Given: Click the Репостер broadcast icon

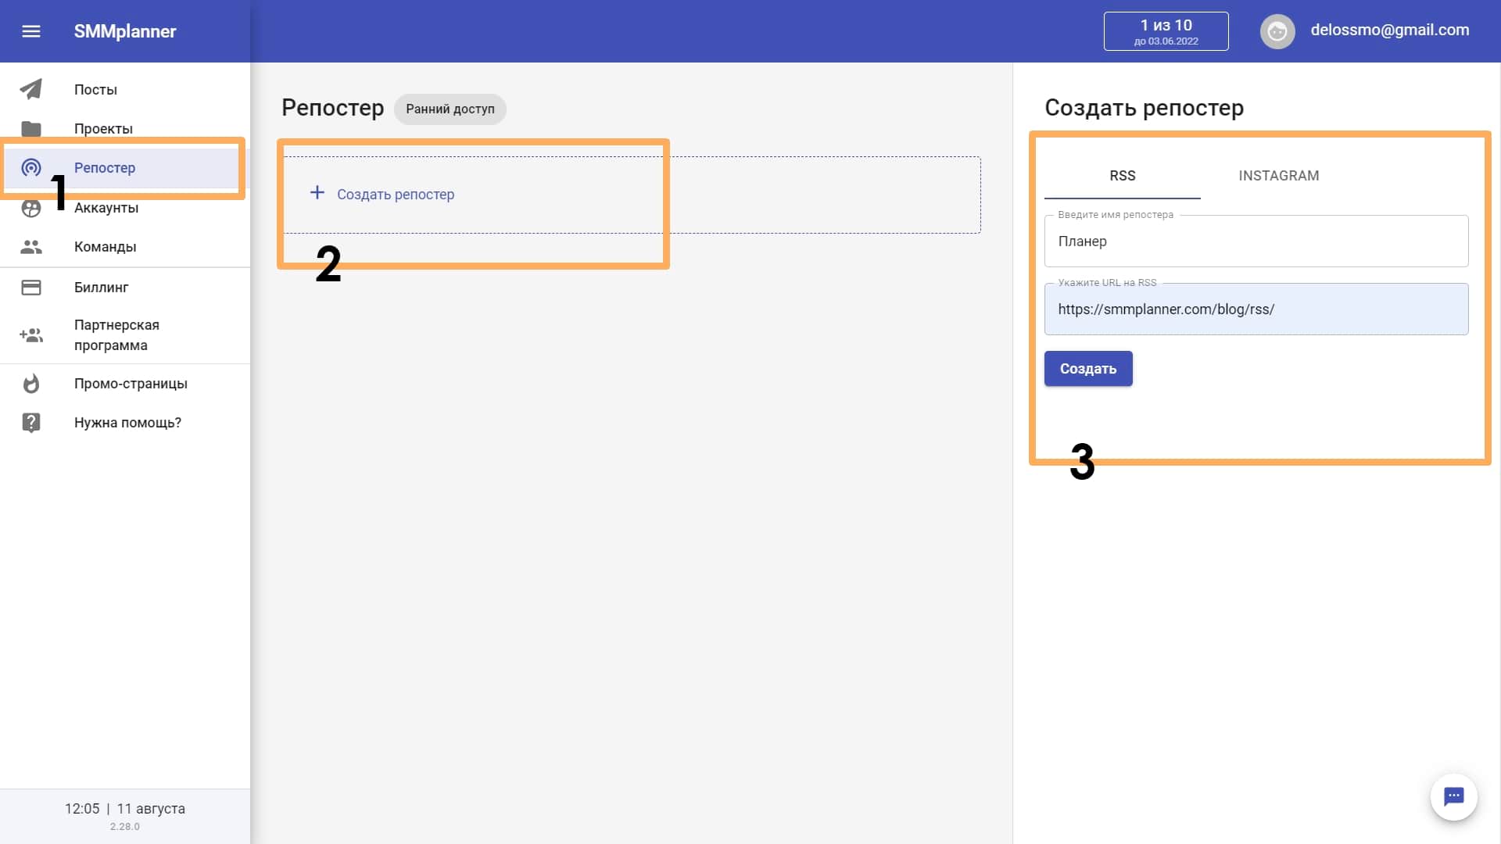Looking at the screenshot, I should [x=31, y=167].
